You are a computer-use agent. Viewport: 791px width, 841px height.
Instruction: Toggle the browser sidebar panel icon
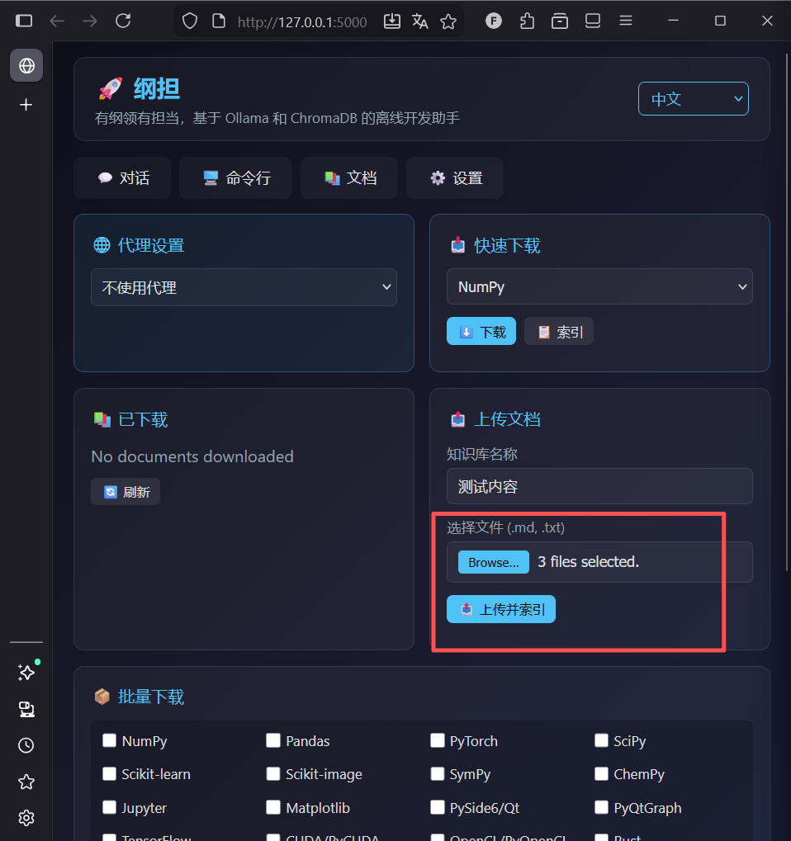(24, 21)
